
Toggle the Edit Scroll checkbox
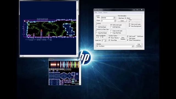pyautogui.click(x=128, y=36)
